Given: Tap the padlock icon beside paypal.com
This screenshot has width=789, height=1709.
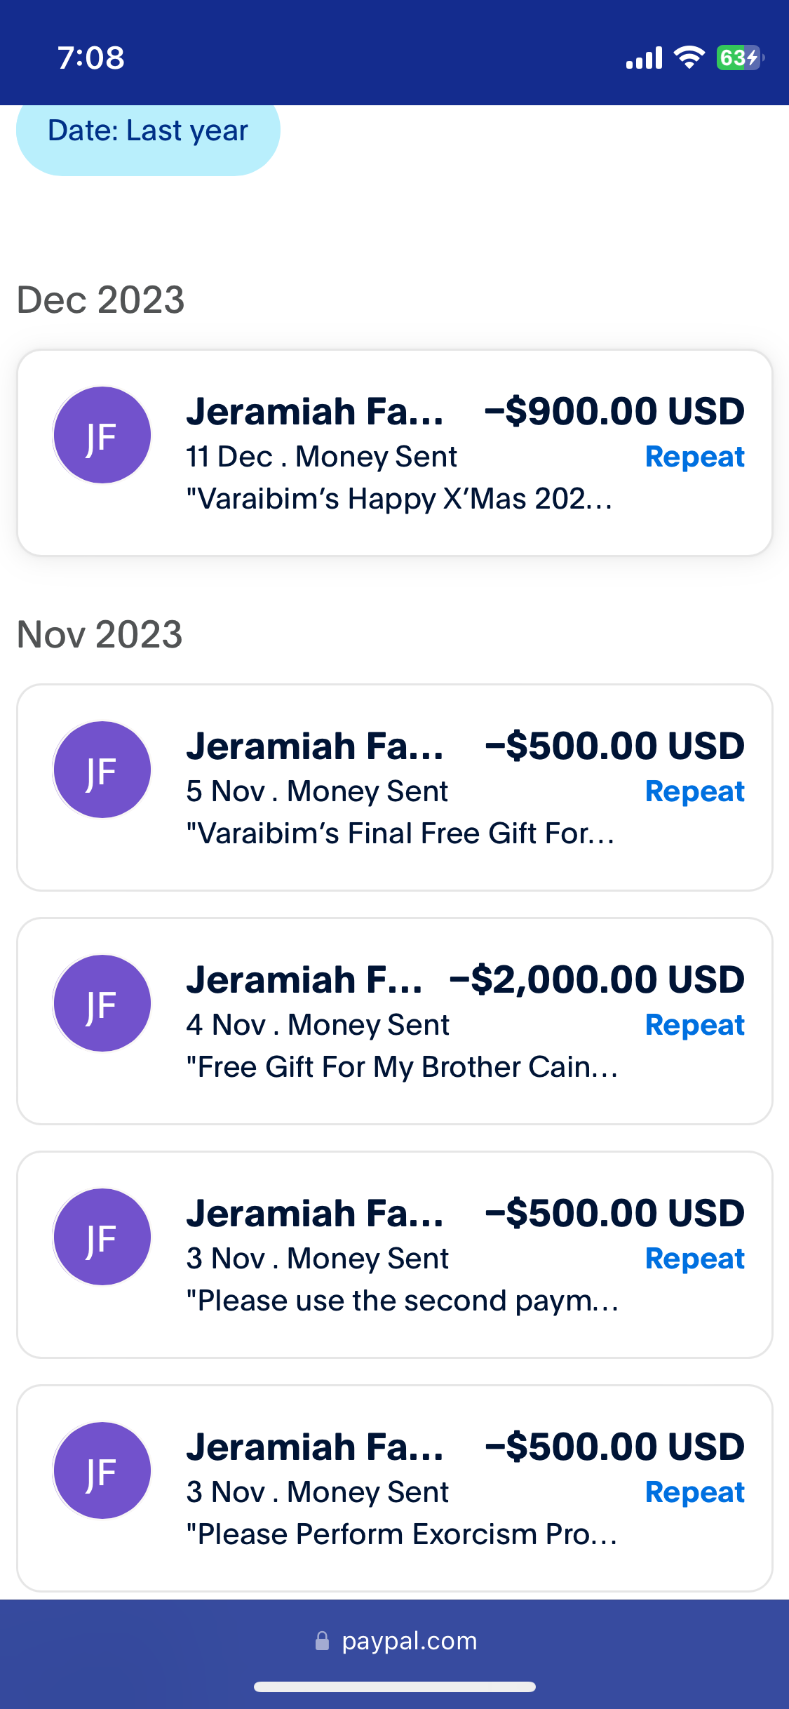Looking at the screenshot, I should (x=322, y=1640).
